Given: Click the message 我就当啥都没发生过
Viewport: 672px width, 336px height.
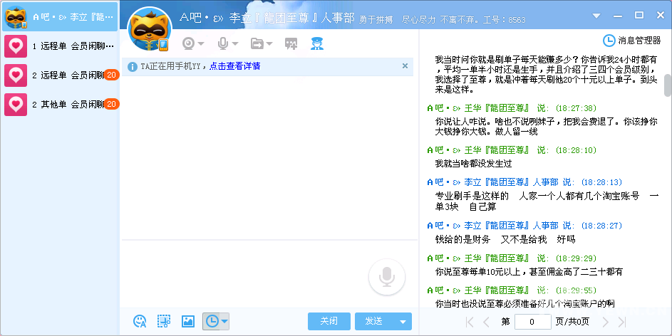Looking at the screenshot, I should [x=473, y=164].
